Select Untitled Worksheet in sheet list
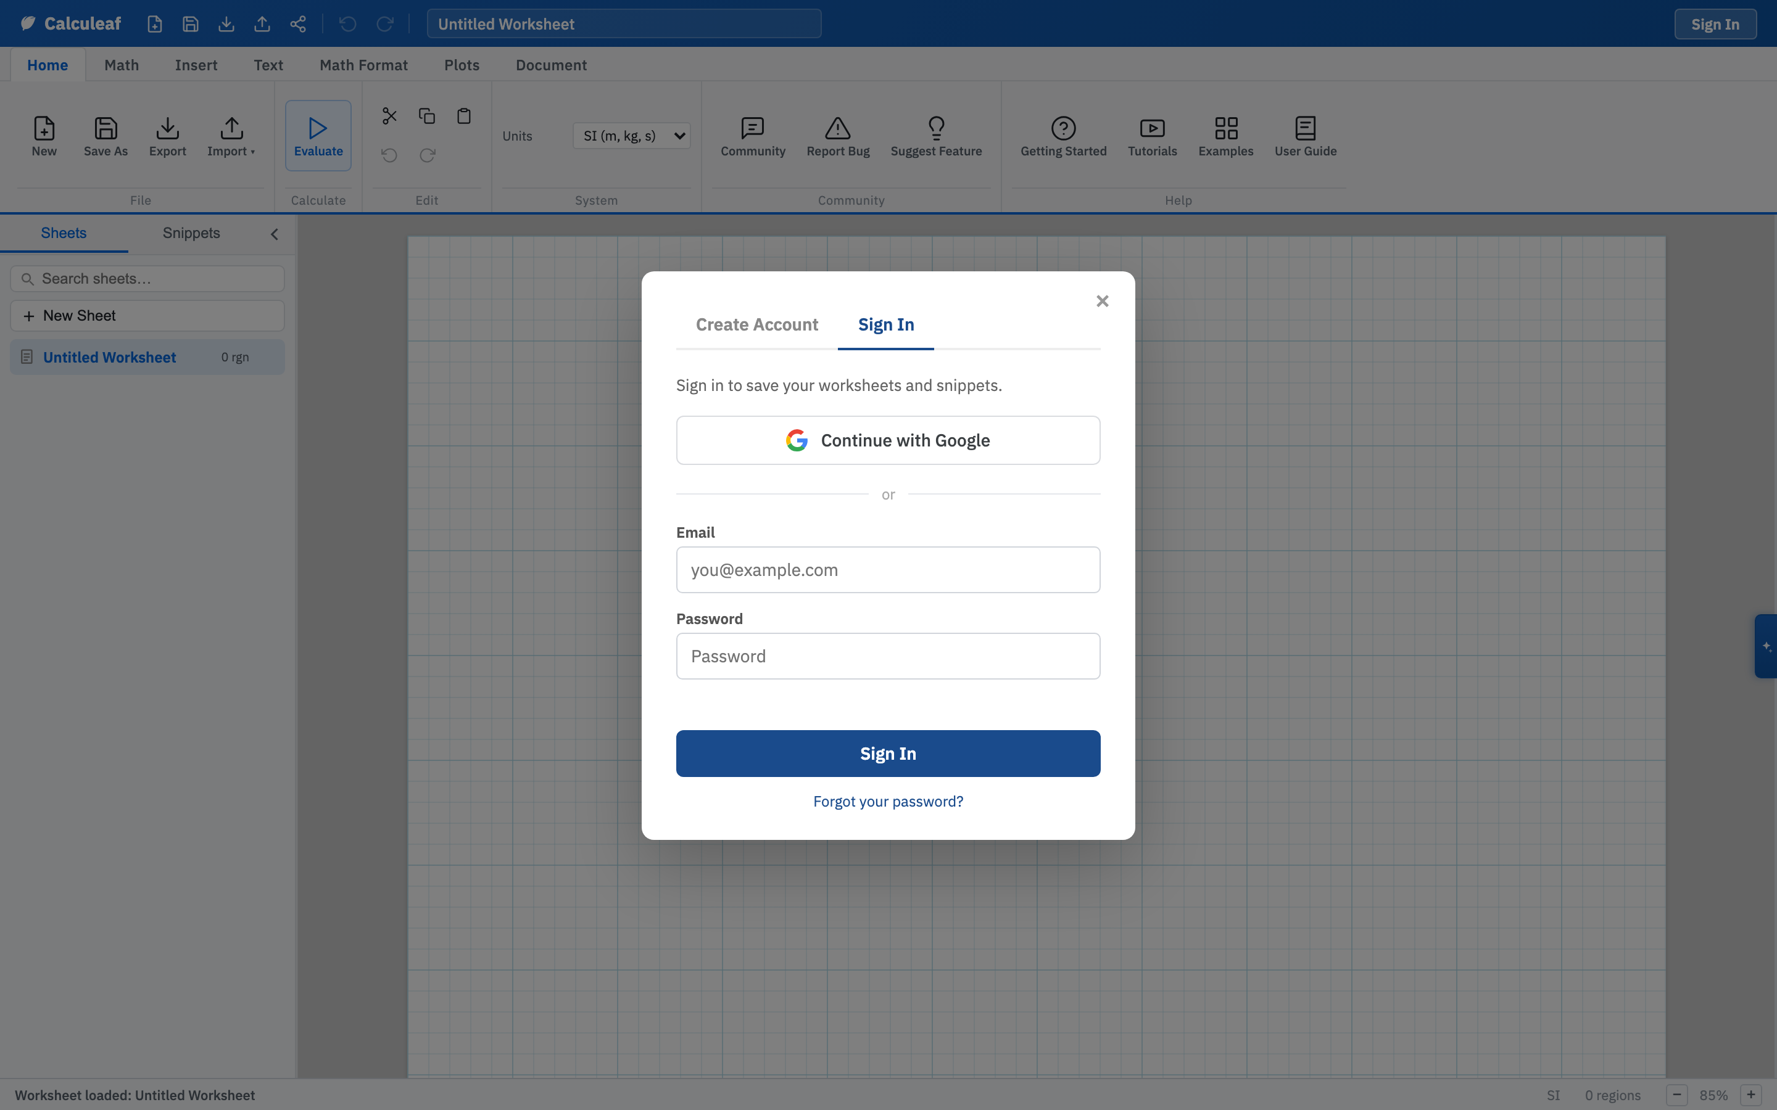This screenshot has width=1777, height=1110. coord(147,358)
